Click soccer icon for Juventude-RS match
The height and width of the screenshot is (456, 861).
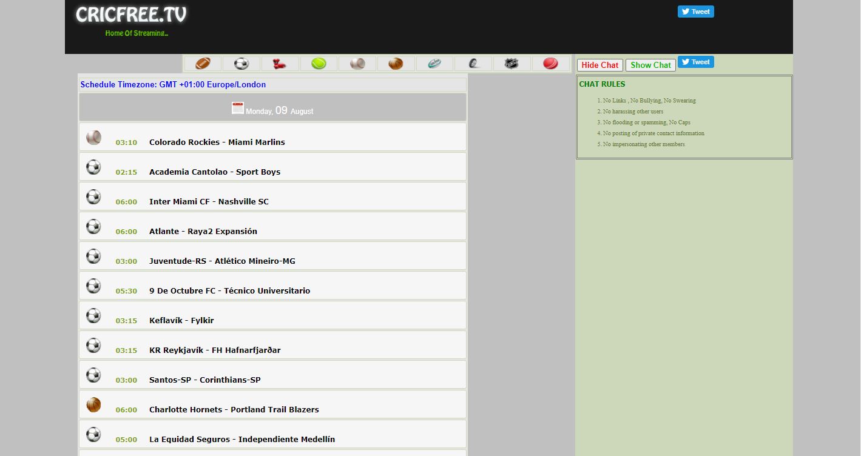coord(93,256)
